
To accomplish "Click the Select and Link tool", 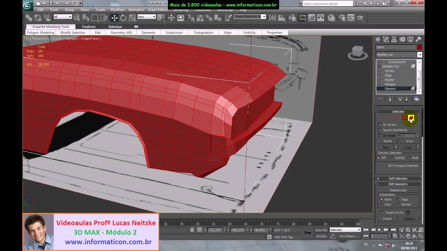I will [29, 17].
